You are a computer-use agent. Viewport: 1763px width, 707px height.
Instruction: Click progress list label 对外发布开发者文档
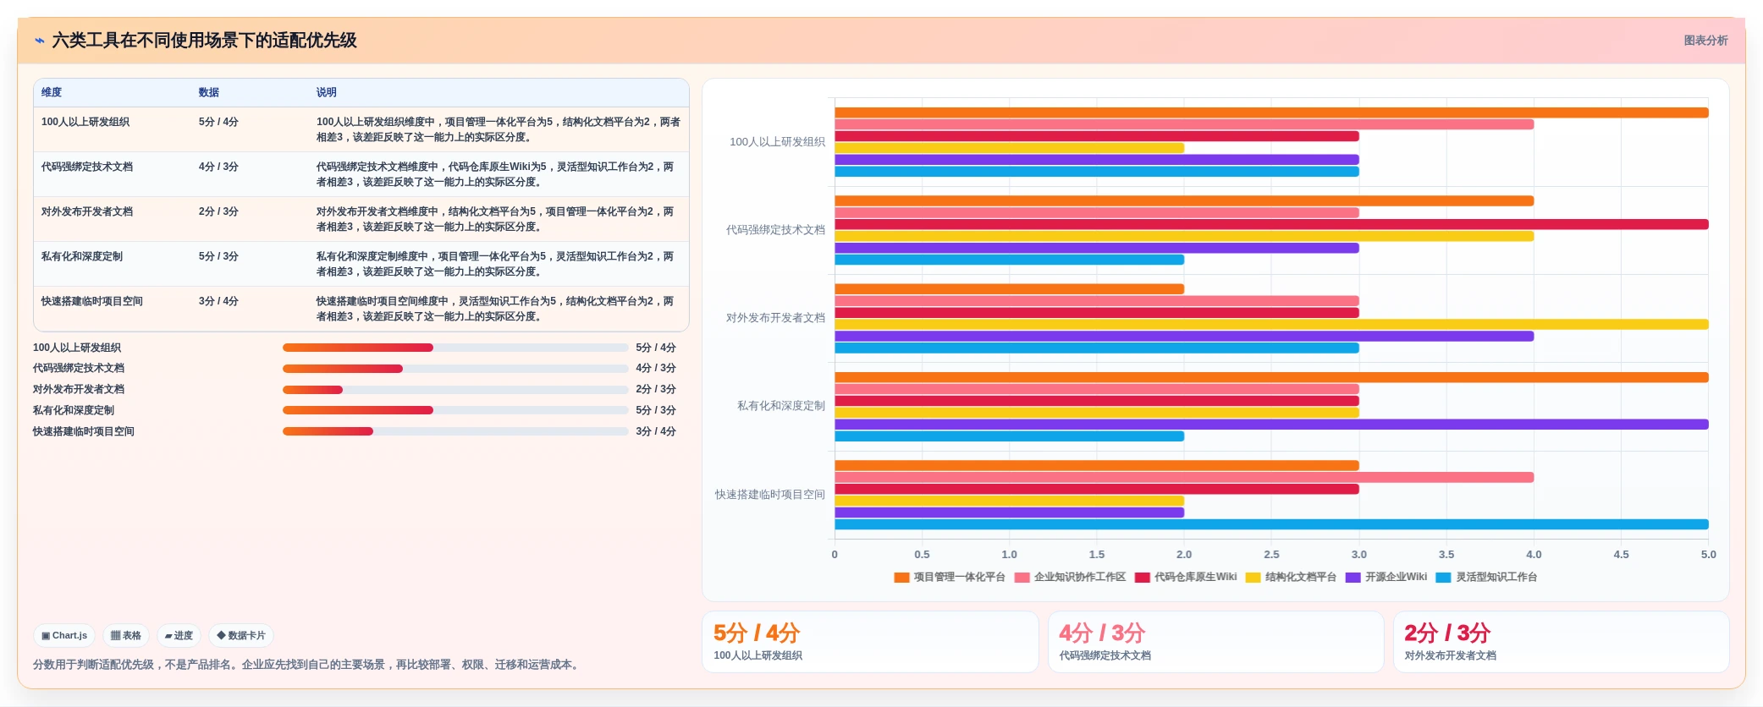tap(79, 389)
